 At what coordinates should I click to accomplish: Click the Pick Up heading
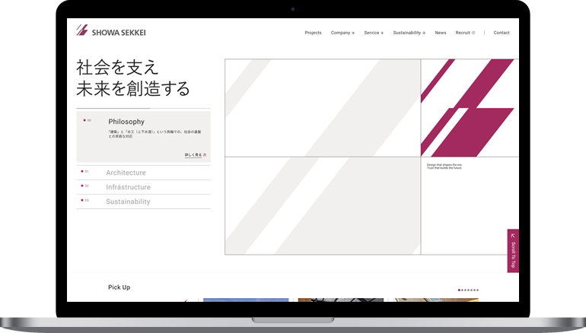tap(119, 287)
